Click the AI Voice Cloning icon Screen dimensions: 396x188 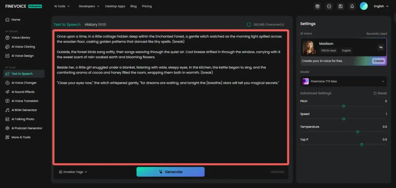pyautogui.click(x=7, y=47)
